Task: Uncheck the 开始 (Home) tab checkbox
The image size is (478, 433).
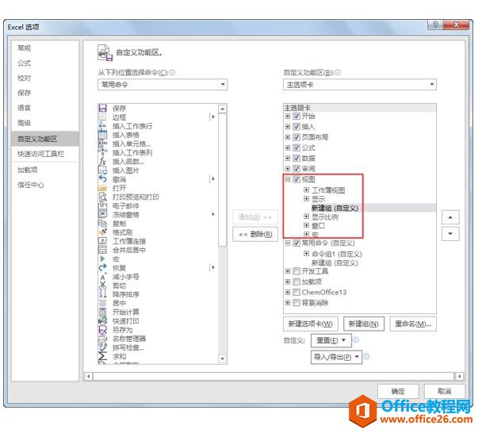Action: point(296,116)
